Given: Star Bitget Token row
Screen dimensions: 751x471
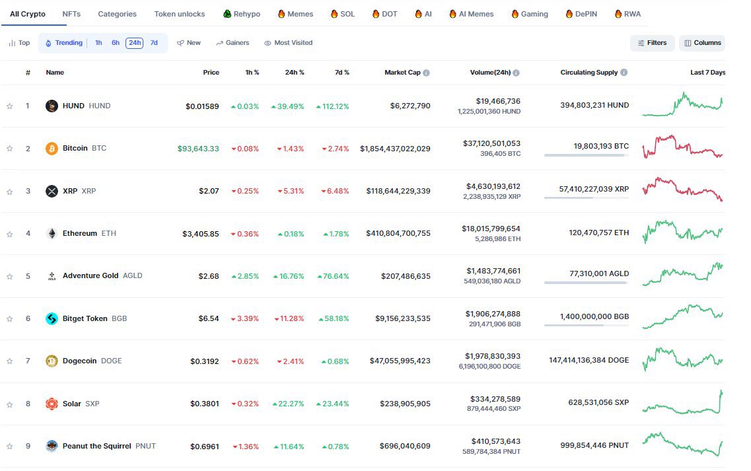Looking at the screenshot, I should pos(10,318).
